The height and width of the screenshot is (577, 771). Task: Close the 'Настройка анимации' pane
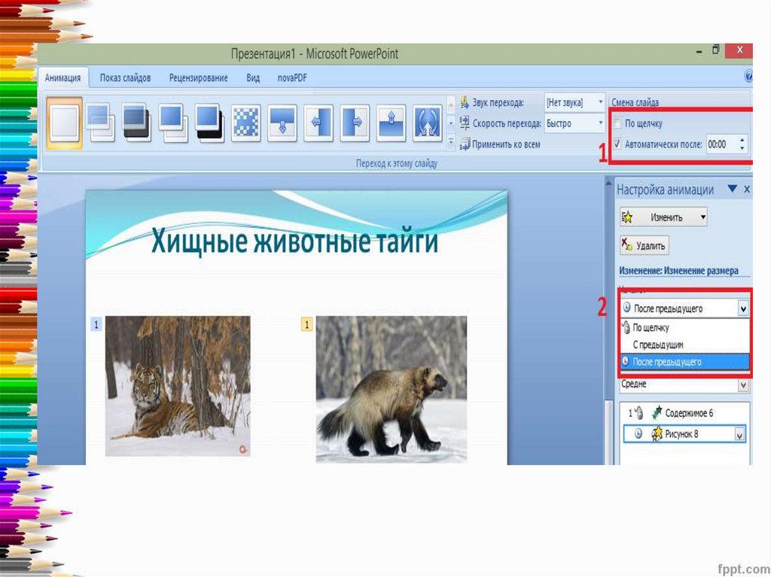coord(747,189)
